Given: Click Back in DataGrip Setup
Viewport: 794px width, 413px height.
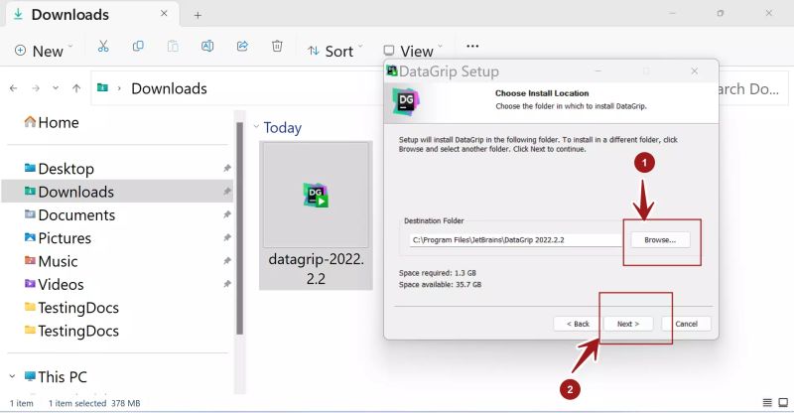Looking at the screenshot, I should click(578, 324).
